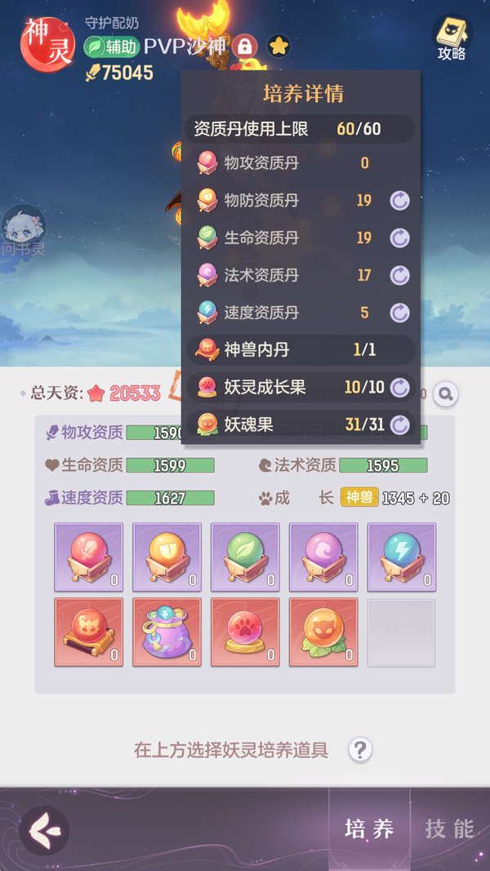Choose the purple pouch item slot
The height and width of the screenshot is (871, 490).
167,632
